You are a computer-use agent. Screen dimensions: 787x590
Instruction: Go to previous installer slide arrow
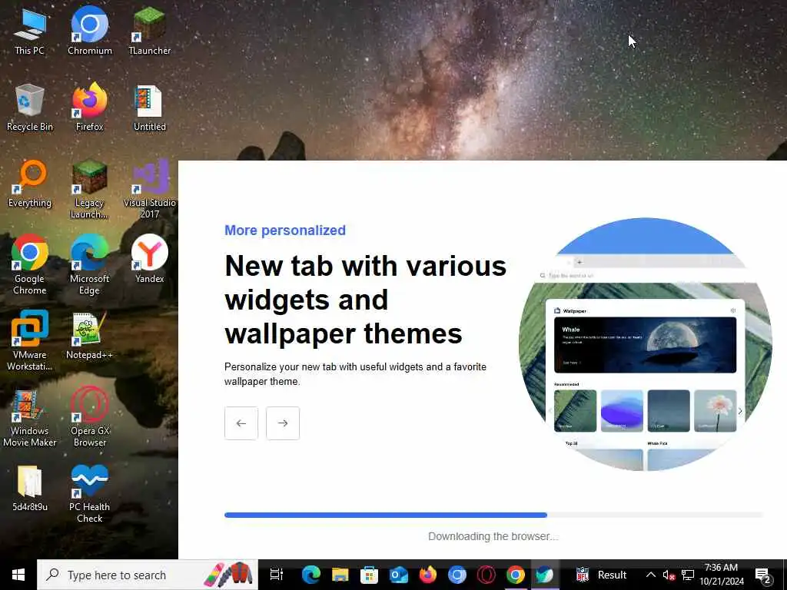tap(241, 423)
